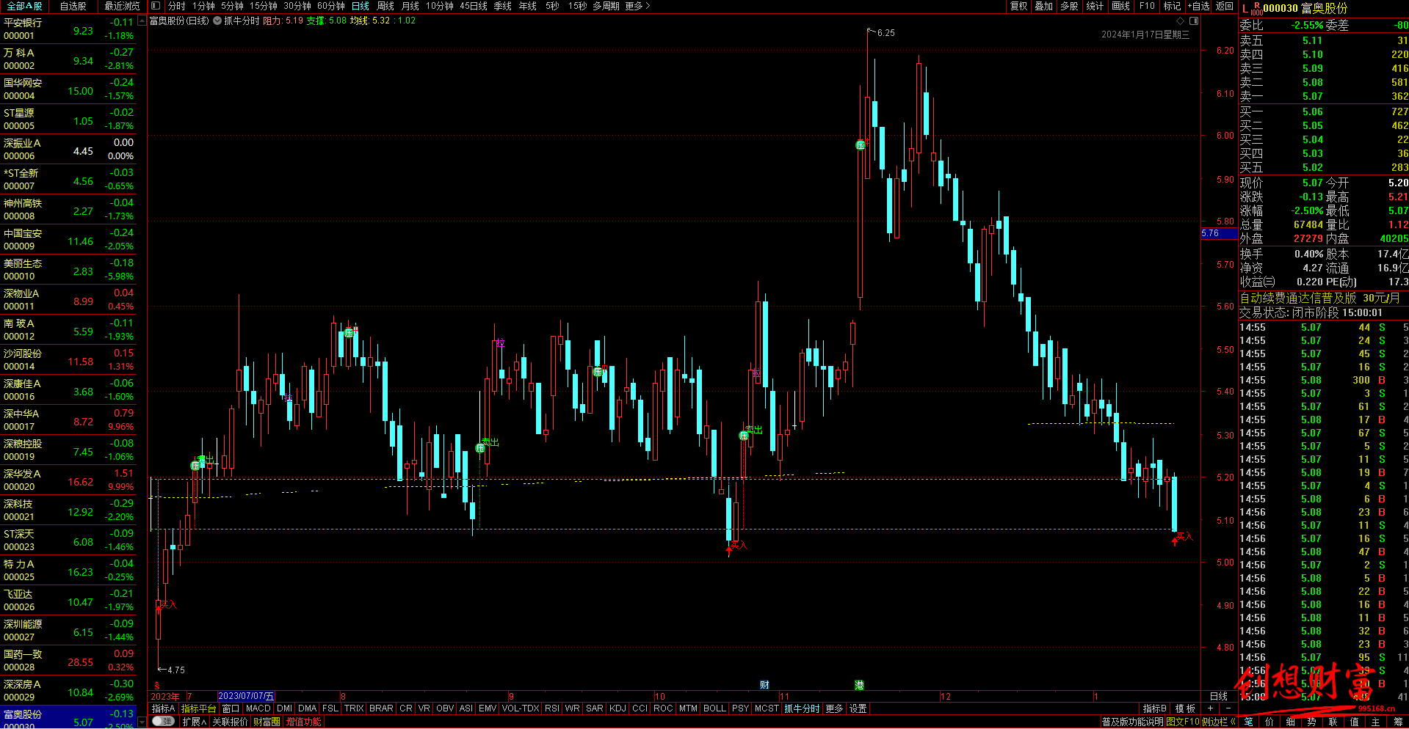The height and width of the screenshot is (729, 1409).
Task: Click the green 港 marker on the time axis
Action: click(859, 685)
